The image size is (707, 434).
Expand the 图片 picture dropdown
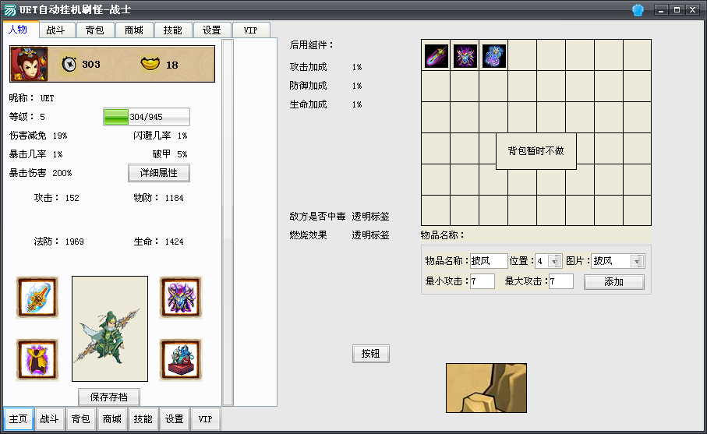[637, 261]
